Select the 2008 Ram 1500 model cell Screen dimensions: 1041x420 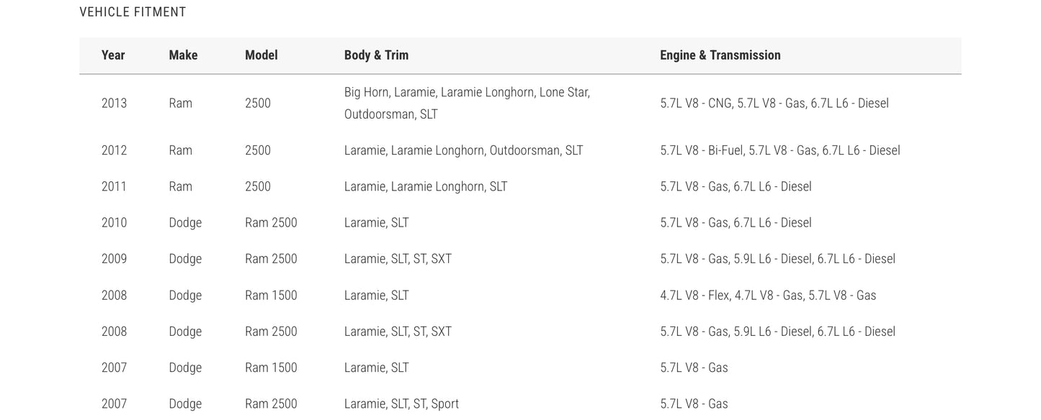(x=271, y=296)
